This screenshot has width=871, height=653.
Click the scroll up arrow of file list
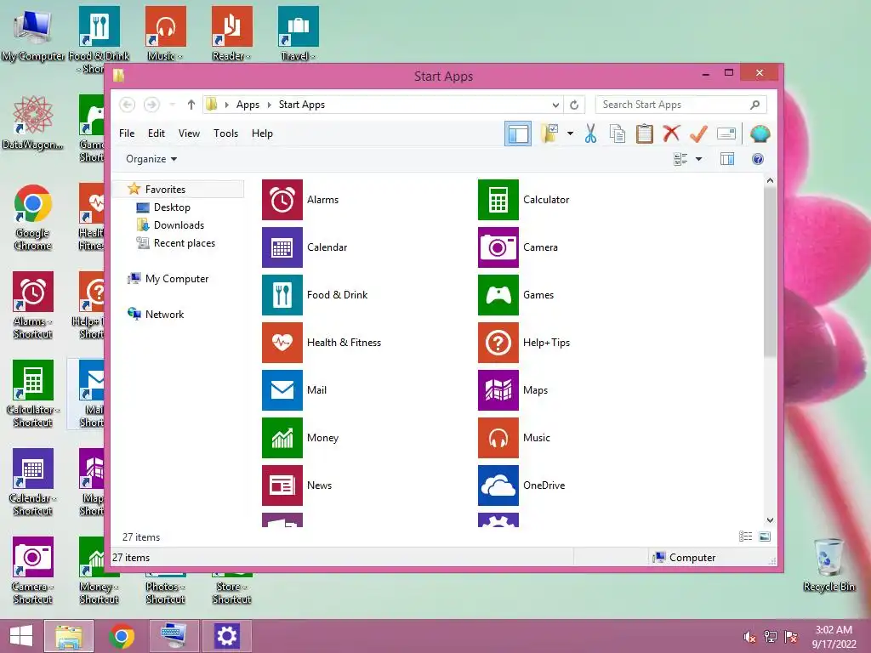pyautogui.click(x=770, y=180)
